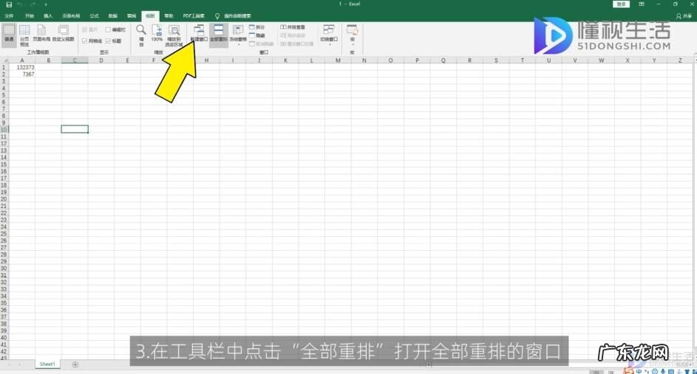This screenshot has height=374, width=697.
Task: Open the Zoom (缩放) dialog
Action: click(x=141, y=35)
